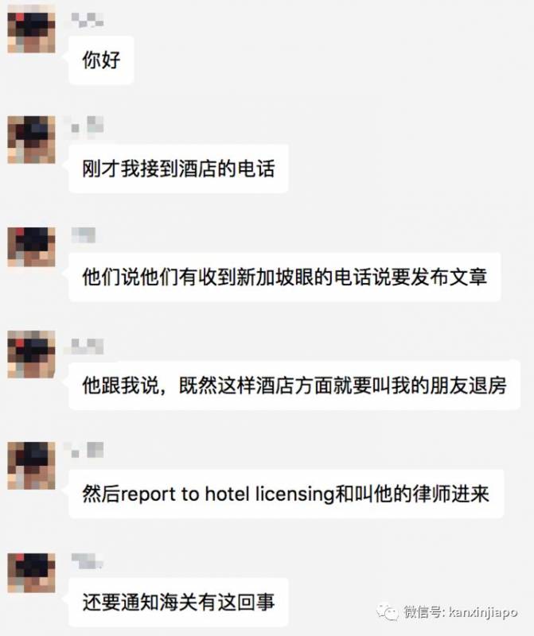Click the WeChat logo icon in watermark
Image resolution: width=534 pixels, height=636 pixels.
(387, 611)
